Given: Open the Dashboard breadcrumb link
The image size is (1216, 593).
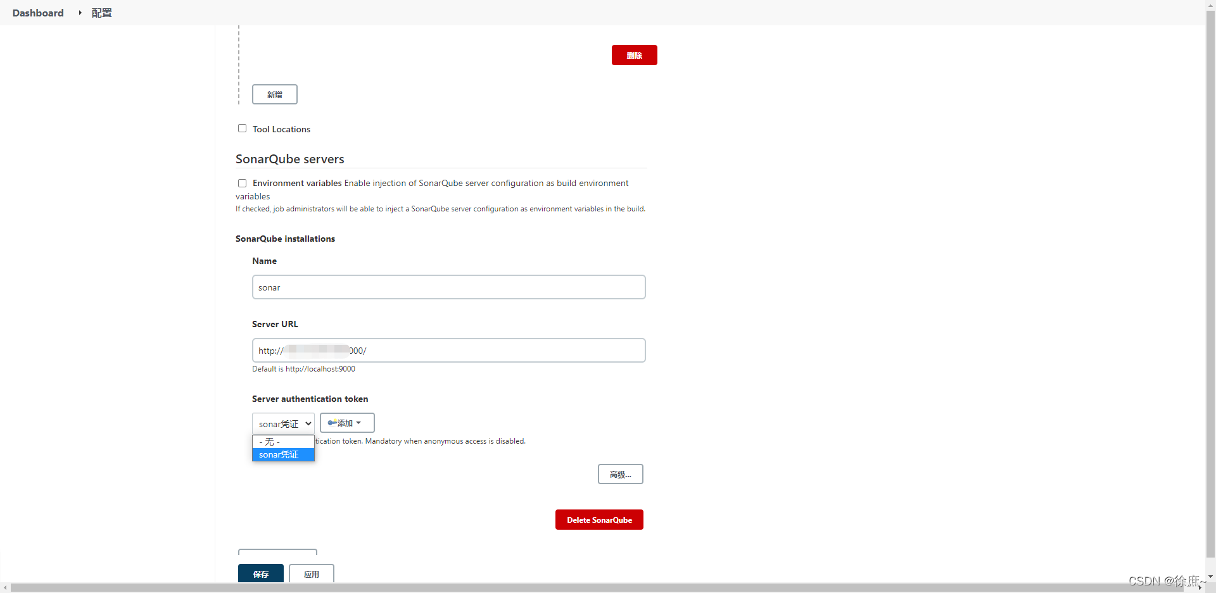Looking at the screenshot, I should tap(38, 13).
